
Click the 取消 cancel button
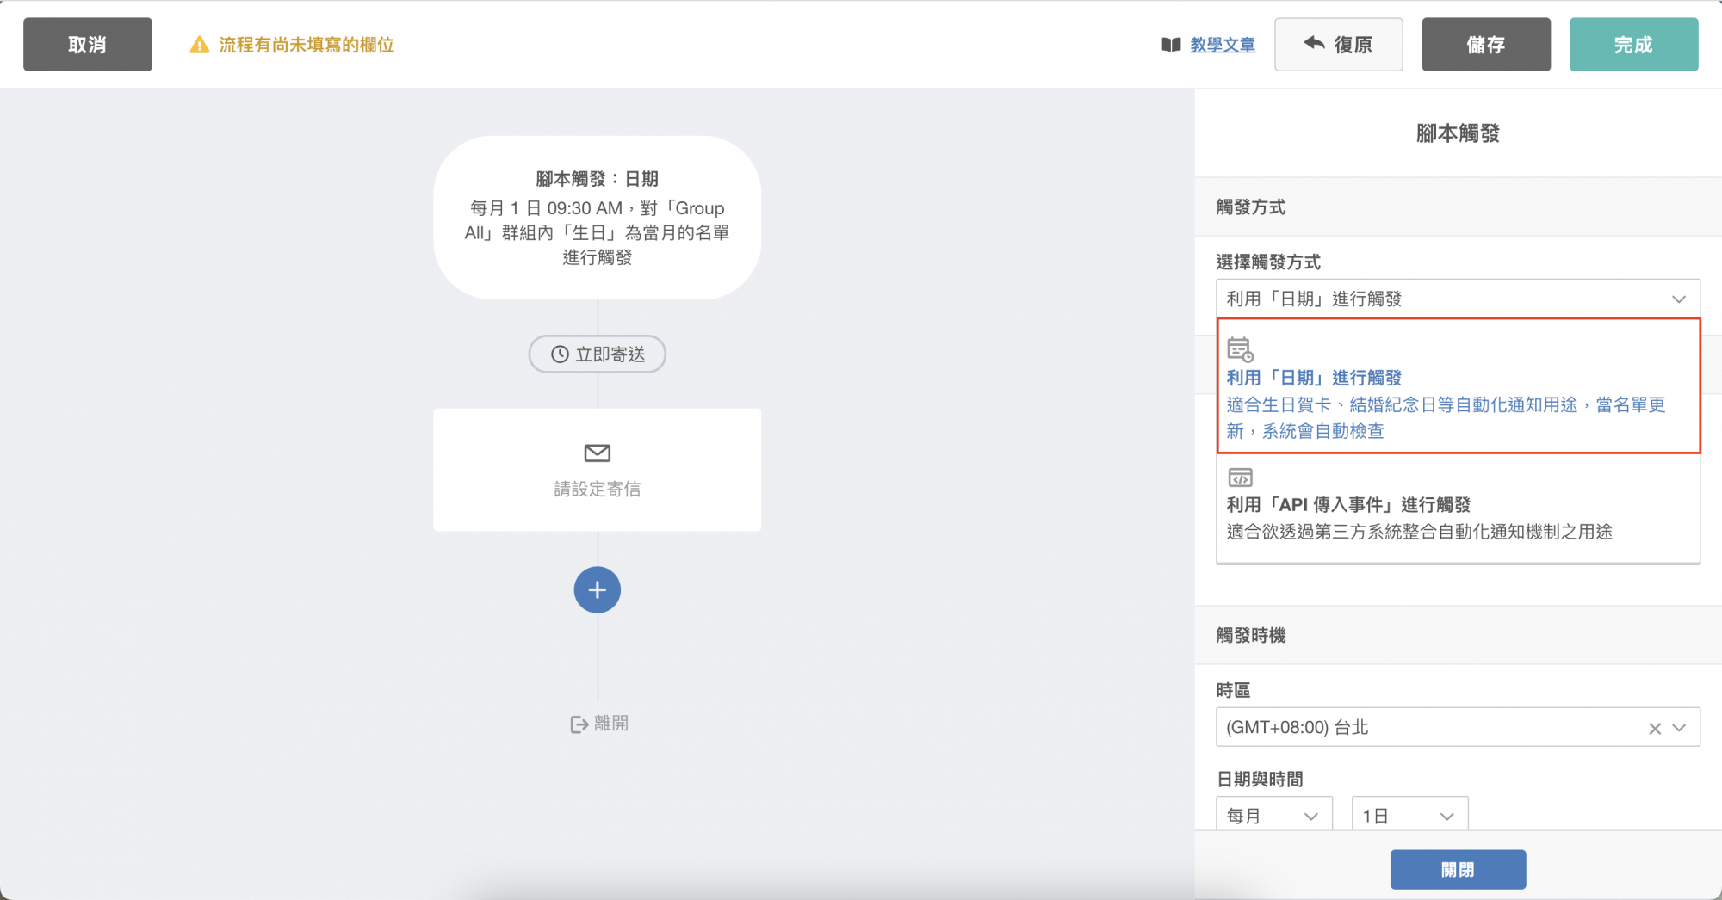(88, 45)
